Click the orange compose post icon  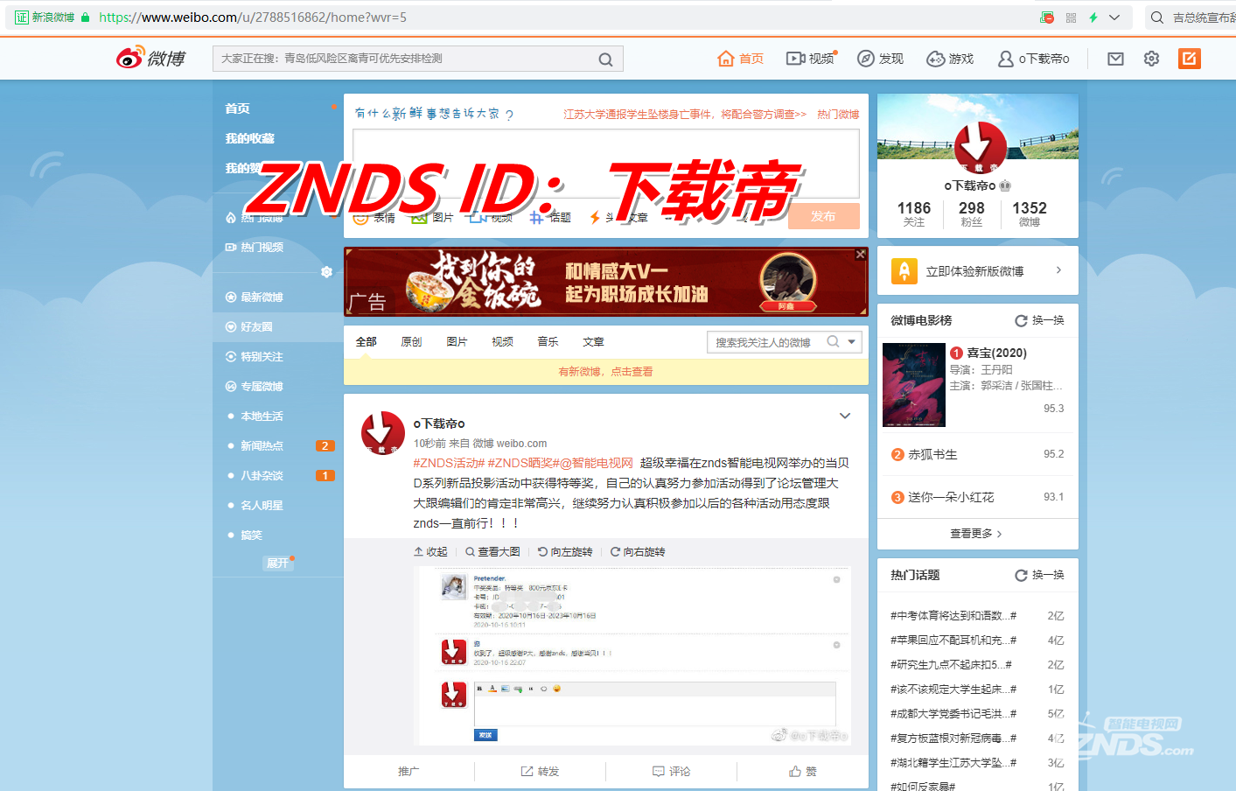tap(1189, 59)
